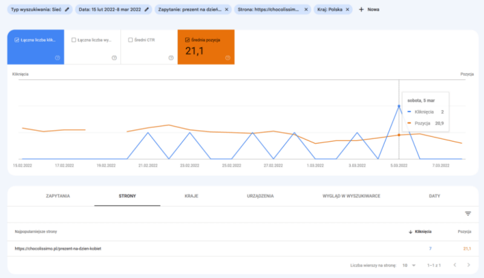The image size is (484, 278).
Task: Open the table filter icon above the rows
Action: tap(468, 213)
